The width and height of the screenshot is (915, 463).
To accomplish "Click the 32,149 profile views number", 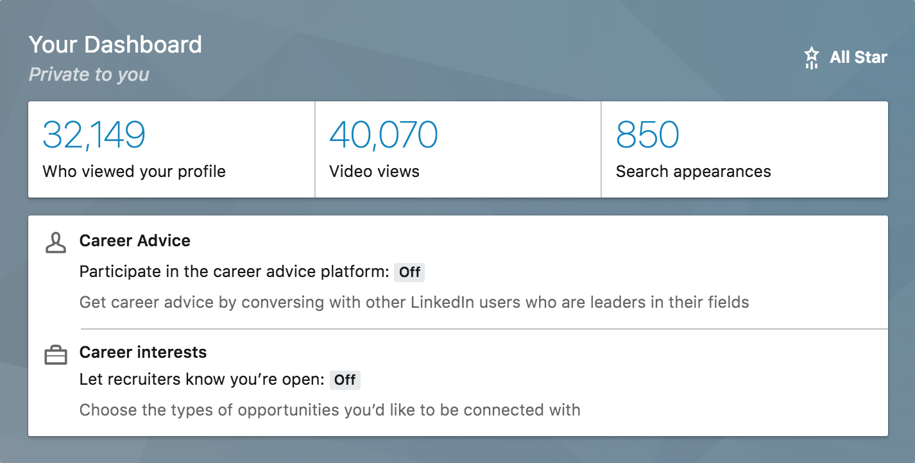I will 94,134.
